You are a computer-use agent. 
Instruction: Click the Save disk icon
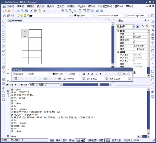pyautogui.click(x=13, y=11)
